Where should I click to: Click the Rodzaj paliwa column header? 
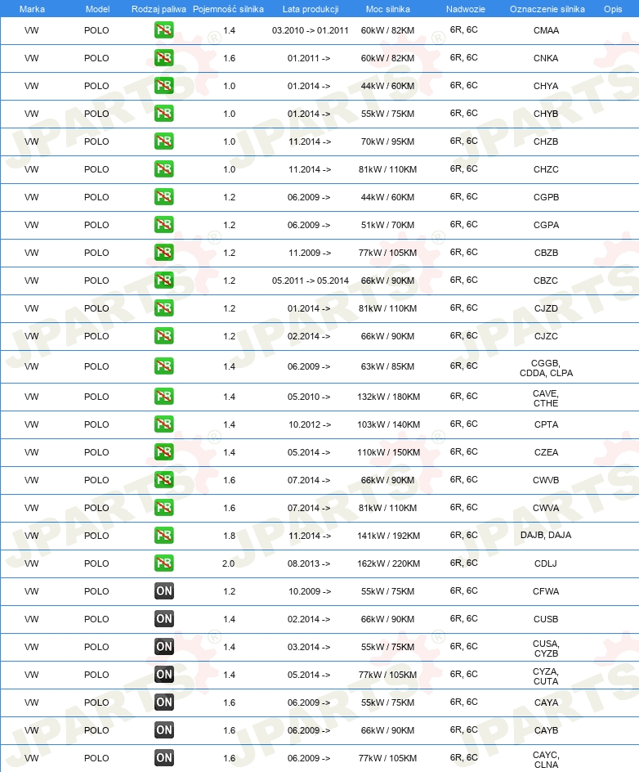159,9
